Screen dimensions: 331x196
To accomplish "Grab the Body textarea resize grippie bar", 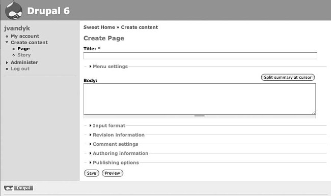I will (x=200, y=116).
